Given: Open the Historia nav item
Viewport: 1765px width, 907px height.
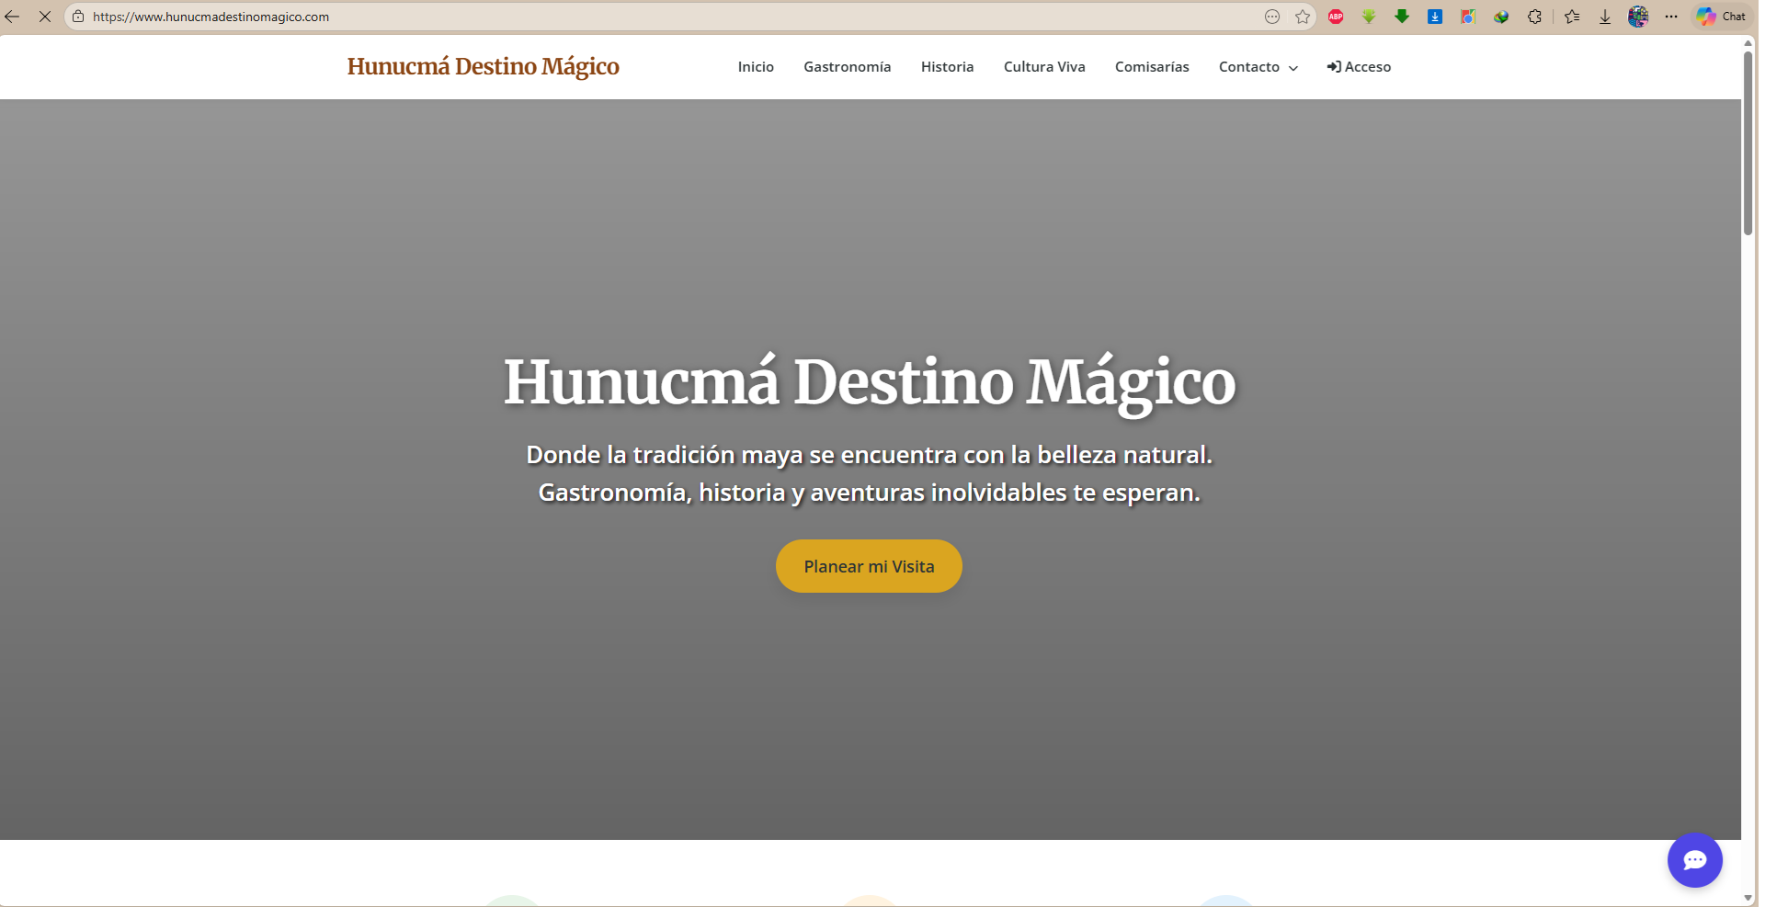Looking at the screenshot, I should (947, 67).
